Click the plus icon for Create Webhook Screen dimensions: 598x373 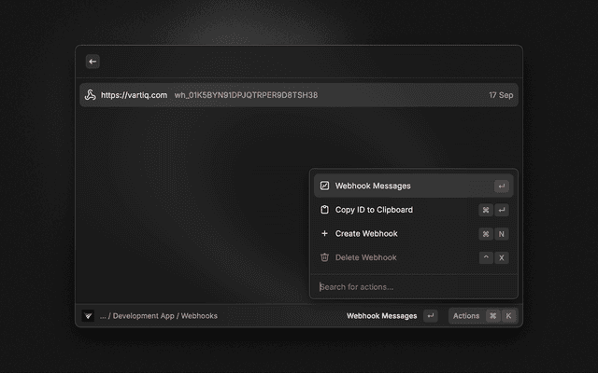point(324,234)
